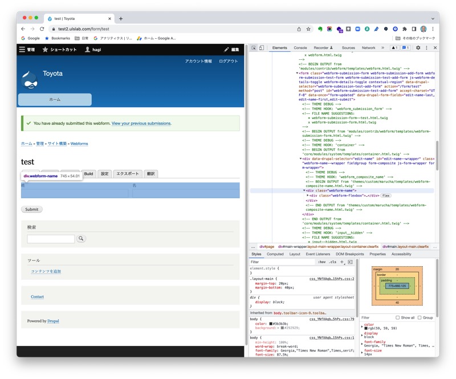This screenshot has width=456, height=379.
Task: Open the Chrome profile avatar
Action: click(424, 29)
